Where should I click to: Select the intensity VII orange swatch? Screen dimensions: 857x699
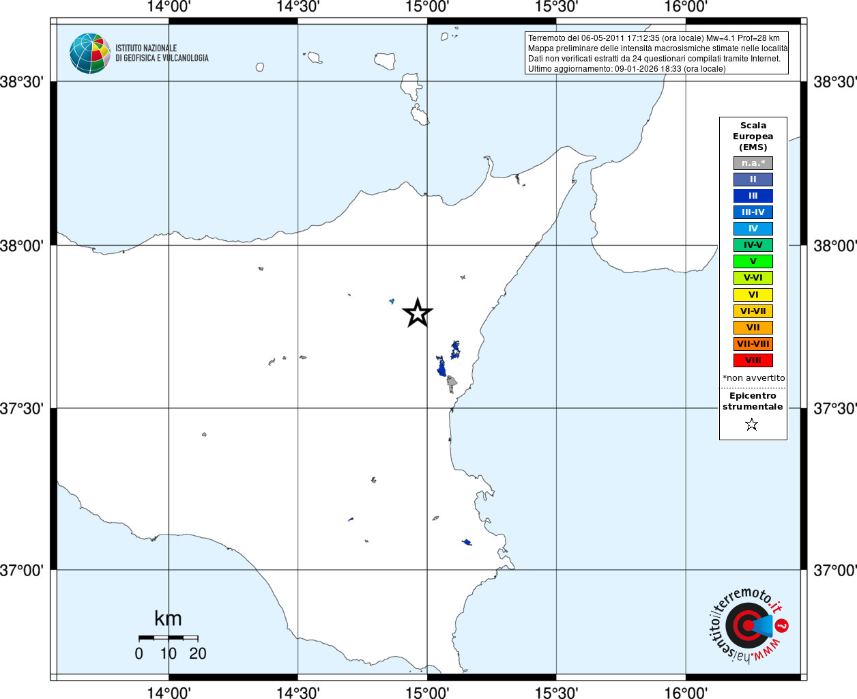click(753, 328)
